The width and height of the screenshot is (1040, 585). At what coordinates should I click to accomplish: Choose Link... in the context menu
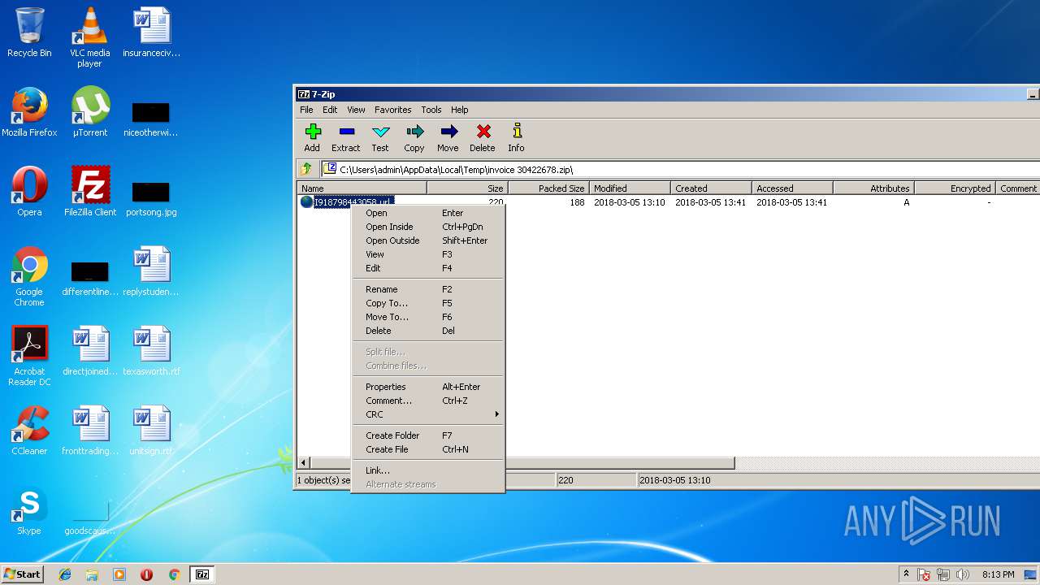point(428,470)
